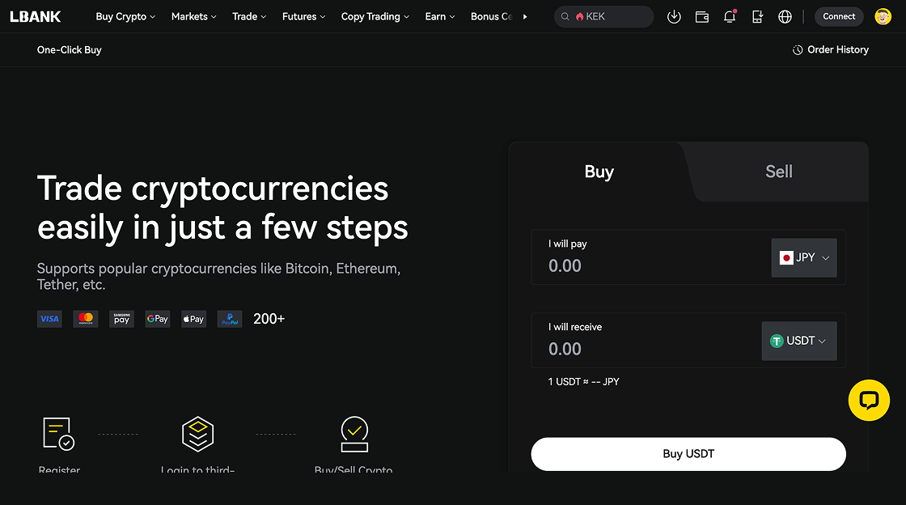Expand the USDT coin dropdown

(x=799, y=341)
